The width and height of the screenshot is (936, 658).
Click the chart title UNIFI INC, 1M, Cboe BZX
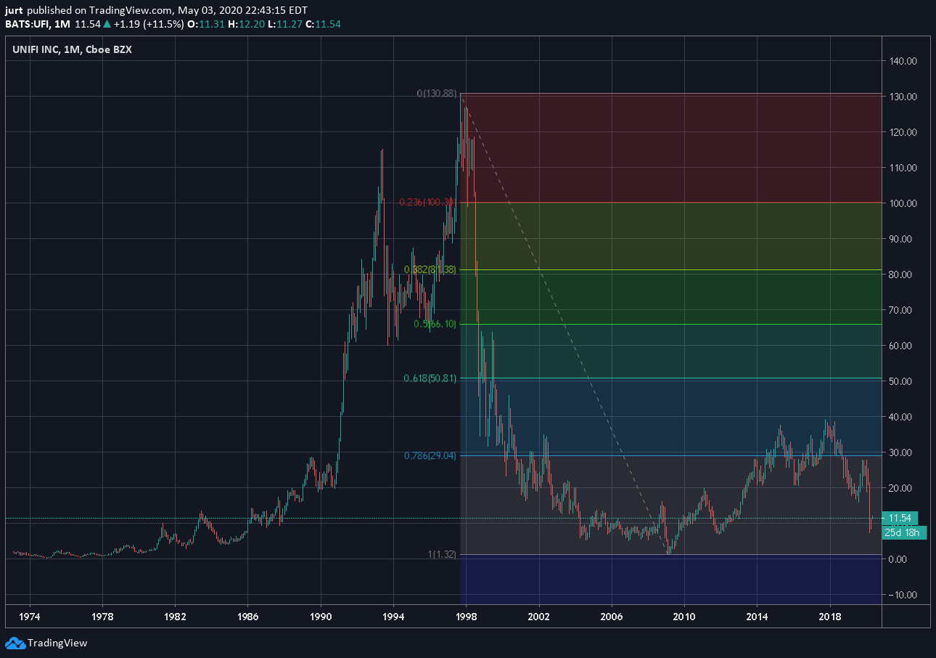(72, 49)
